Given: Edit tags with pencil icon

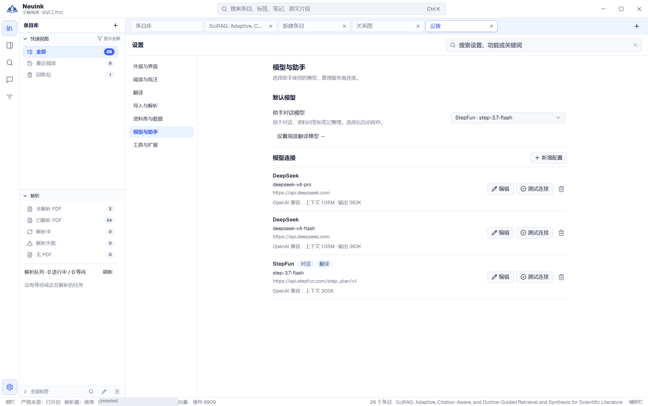Looking at the screenshot, I should point(104,392).
